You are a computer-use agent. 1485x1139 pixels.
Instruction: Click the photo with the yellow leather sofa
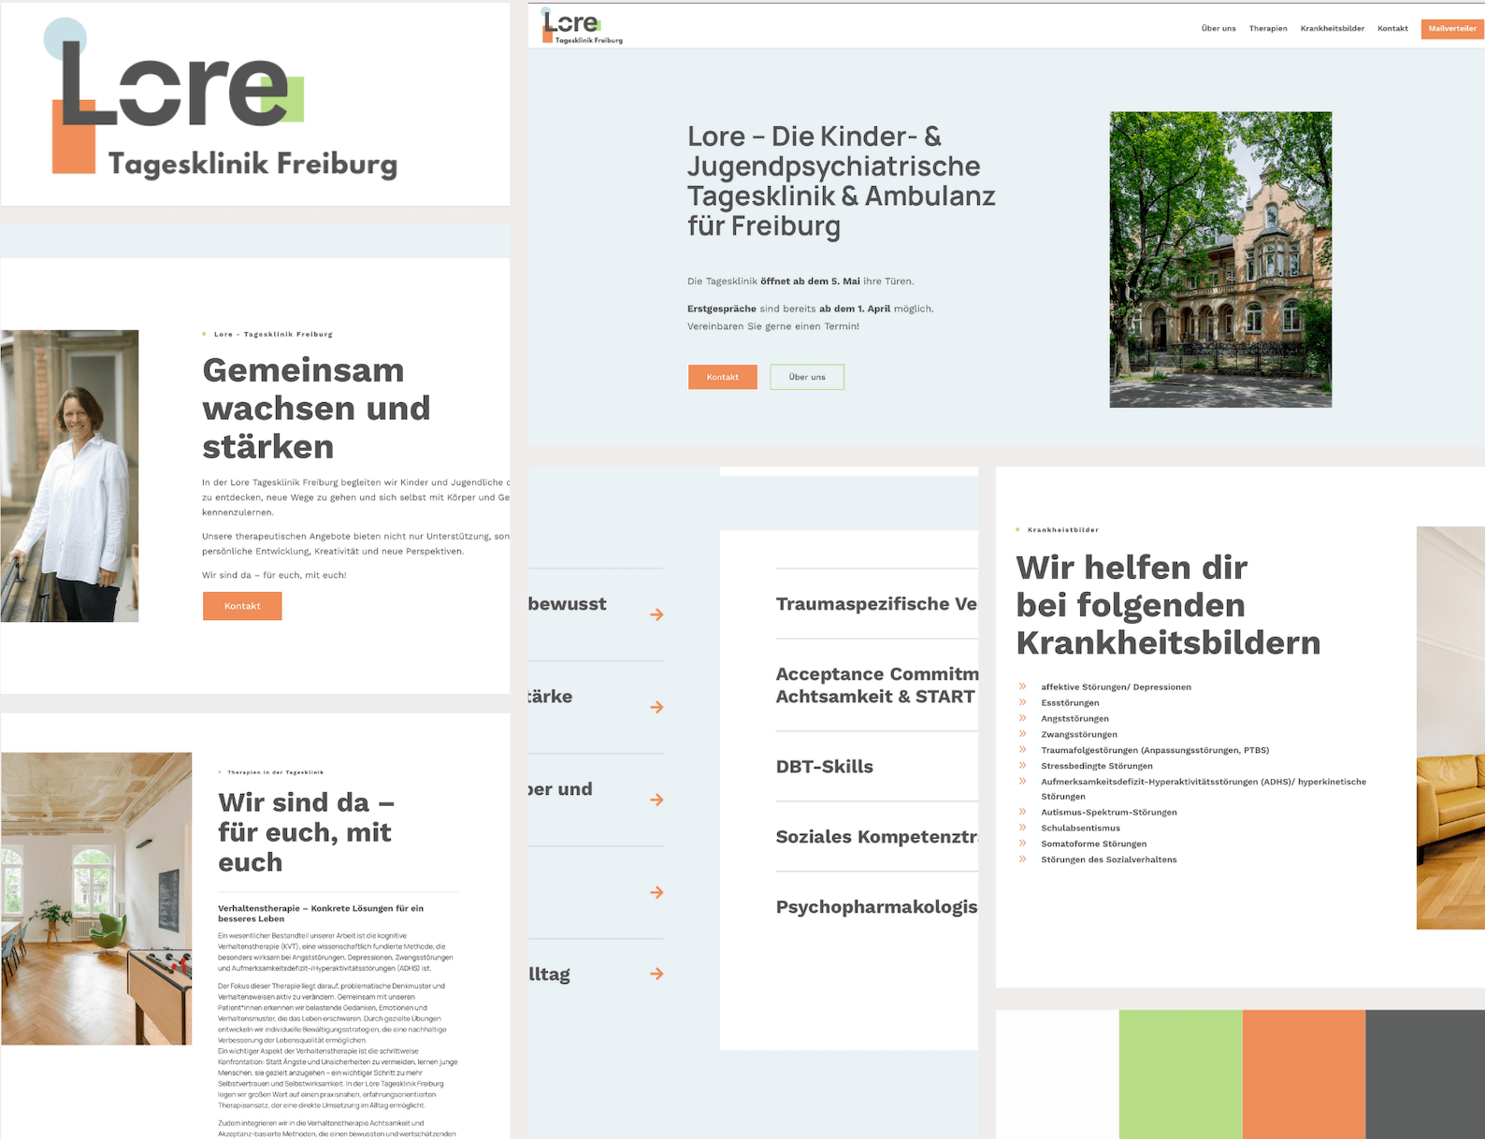pyautogui.click(x=1450, y=728)
